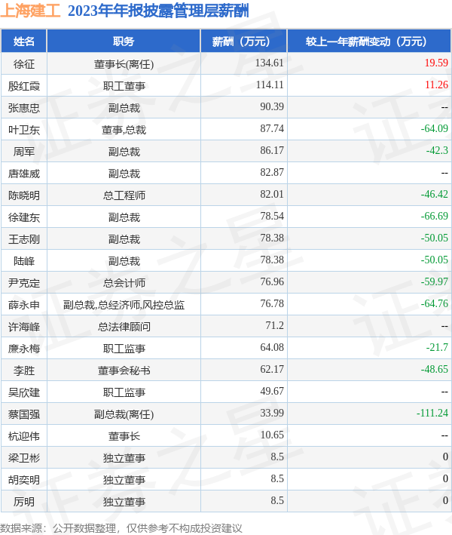Click the 职务 column header
This screenshot has width=452, height=535.
pyautogui.click(x=124, y=42)
